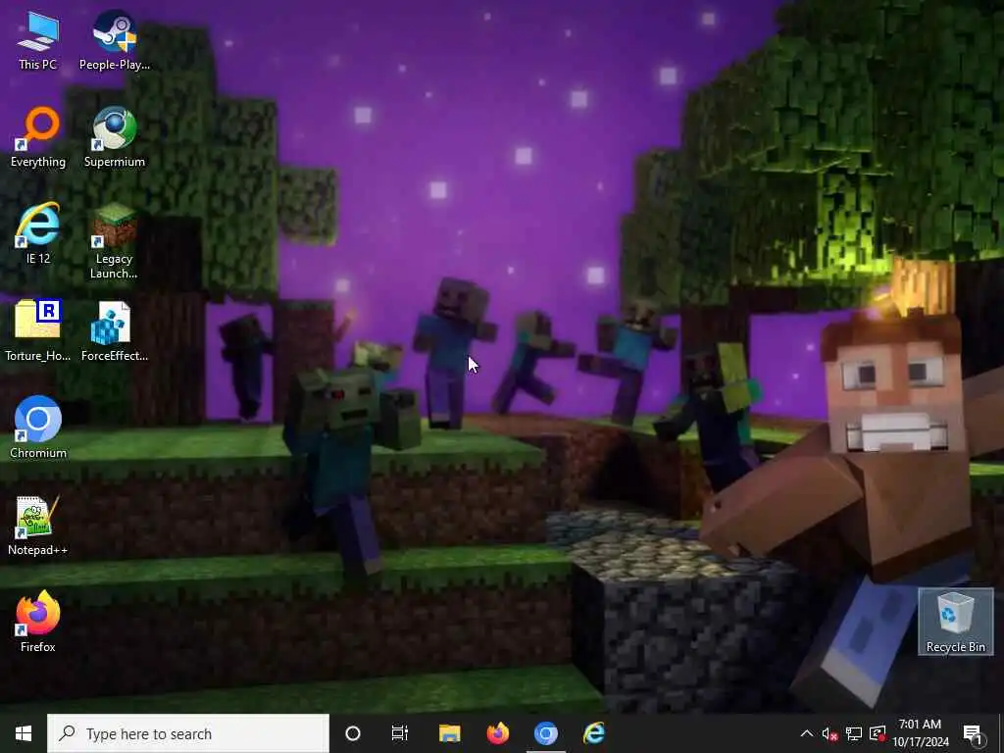Open the network status tray icon
Viewport: 1004px width, 753px height.
[x=854, y=733]
